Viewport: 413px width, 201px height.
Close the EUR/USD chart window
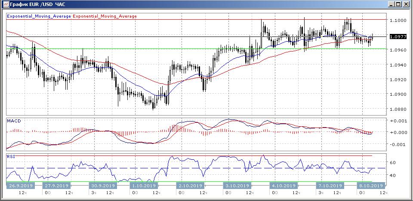[406, 4]
